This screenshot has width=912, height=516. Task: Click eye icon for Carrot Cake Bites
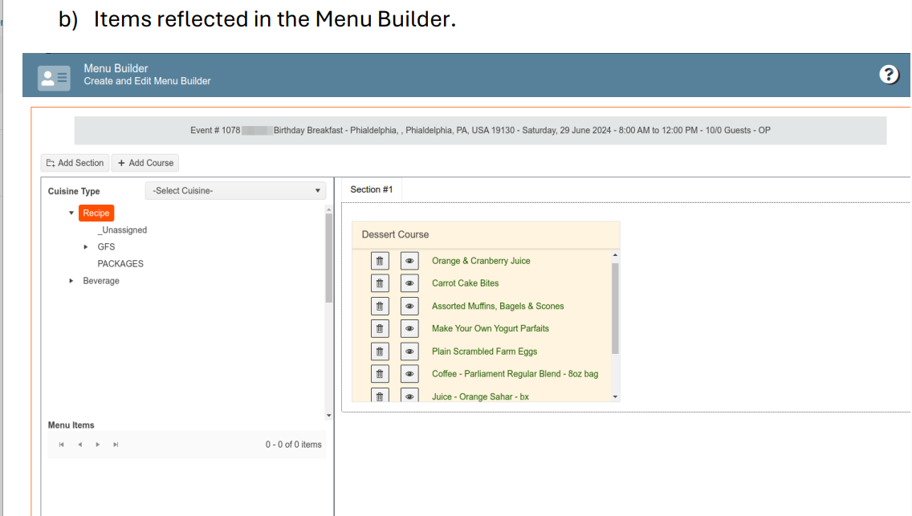click(x=409, y=283)
